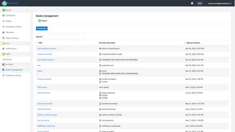Click the Add book button

coord(42,28)
